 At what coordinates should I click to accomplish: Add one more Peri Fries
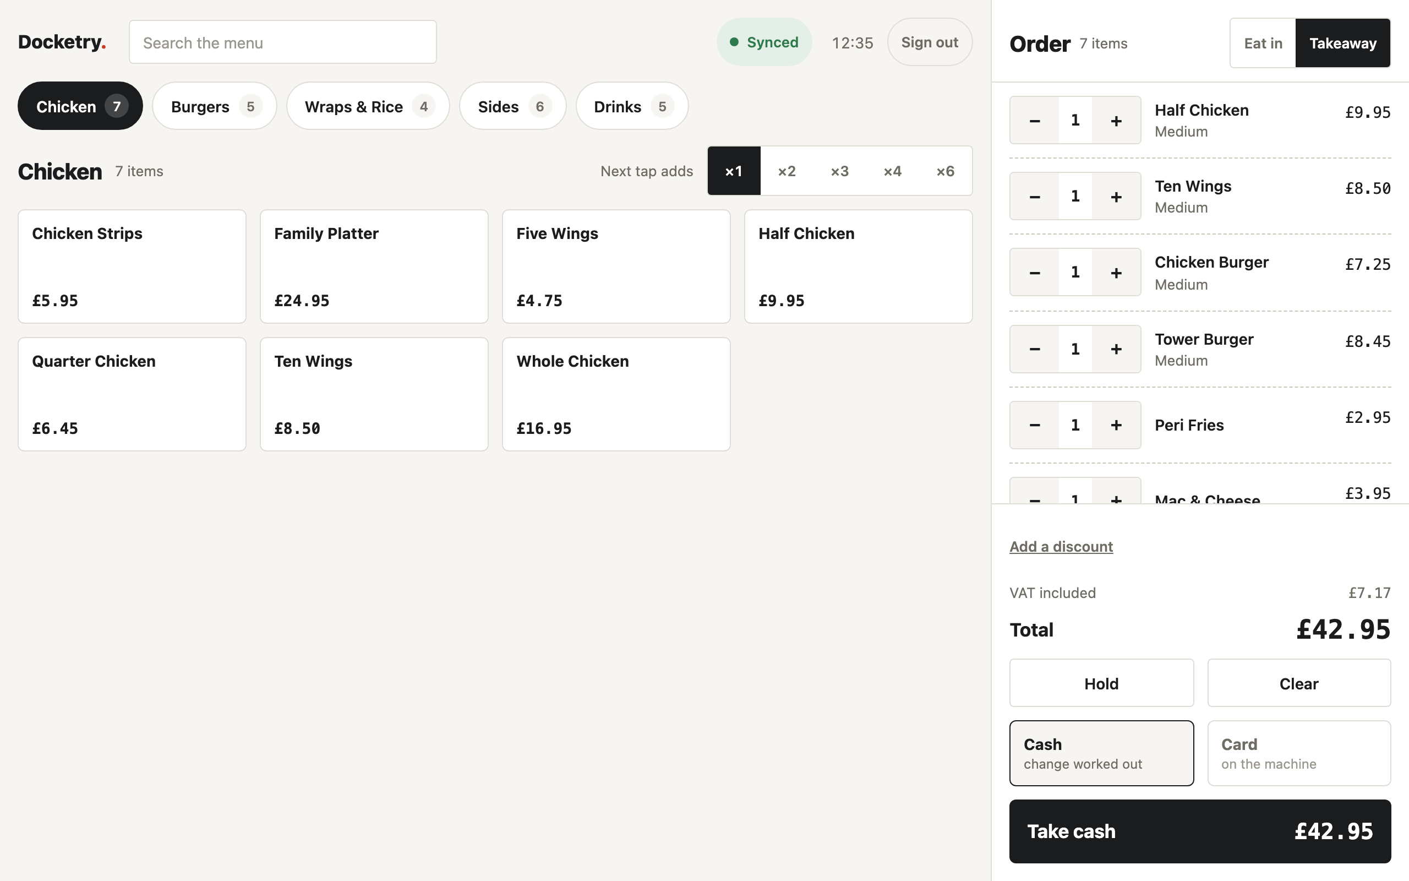(1116, 425)
